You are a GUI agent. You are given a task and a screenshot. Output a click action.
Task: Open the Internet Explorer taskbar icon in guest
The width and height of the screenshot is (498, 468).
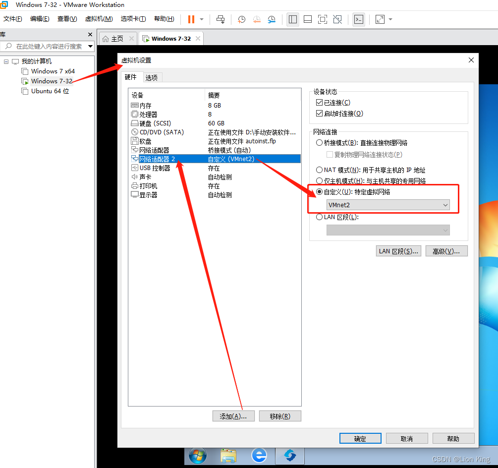pos(260,456)
